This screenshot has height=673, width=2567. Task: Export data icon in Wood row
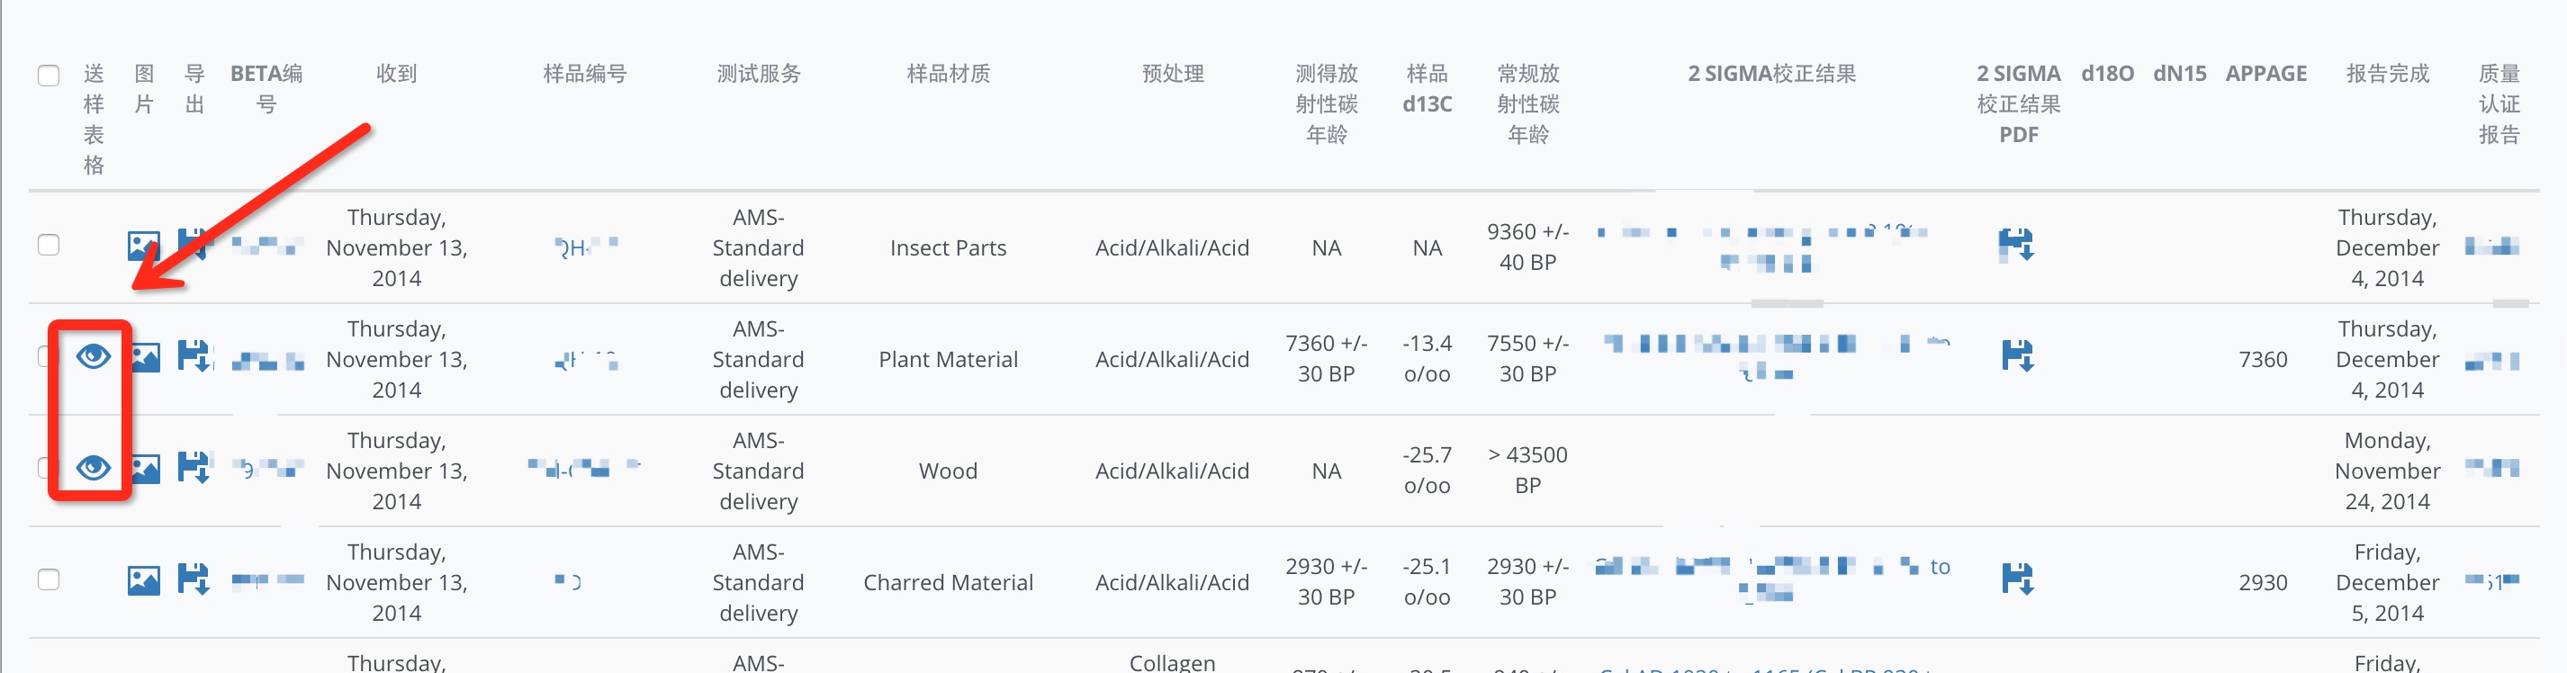[194, 468]
